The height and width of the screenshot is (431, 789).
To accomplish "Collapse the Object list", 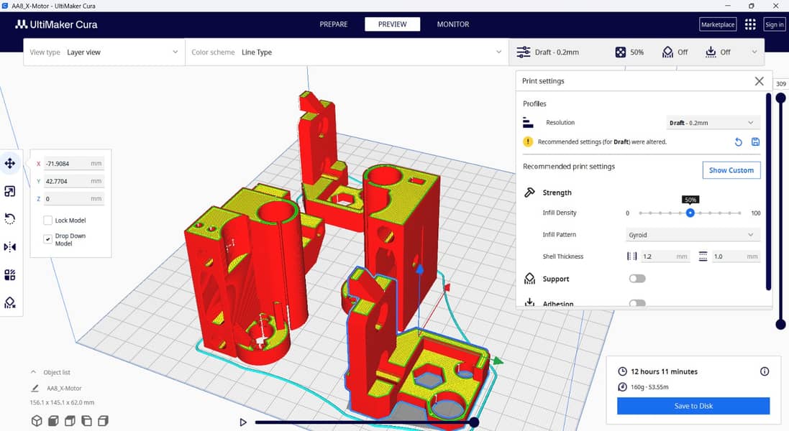I will tap(33, 372).
